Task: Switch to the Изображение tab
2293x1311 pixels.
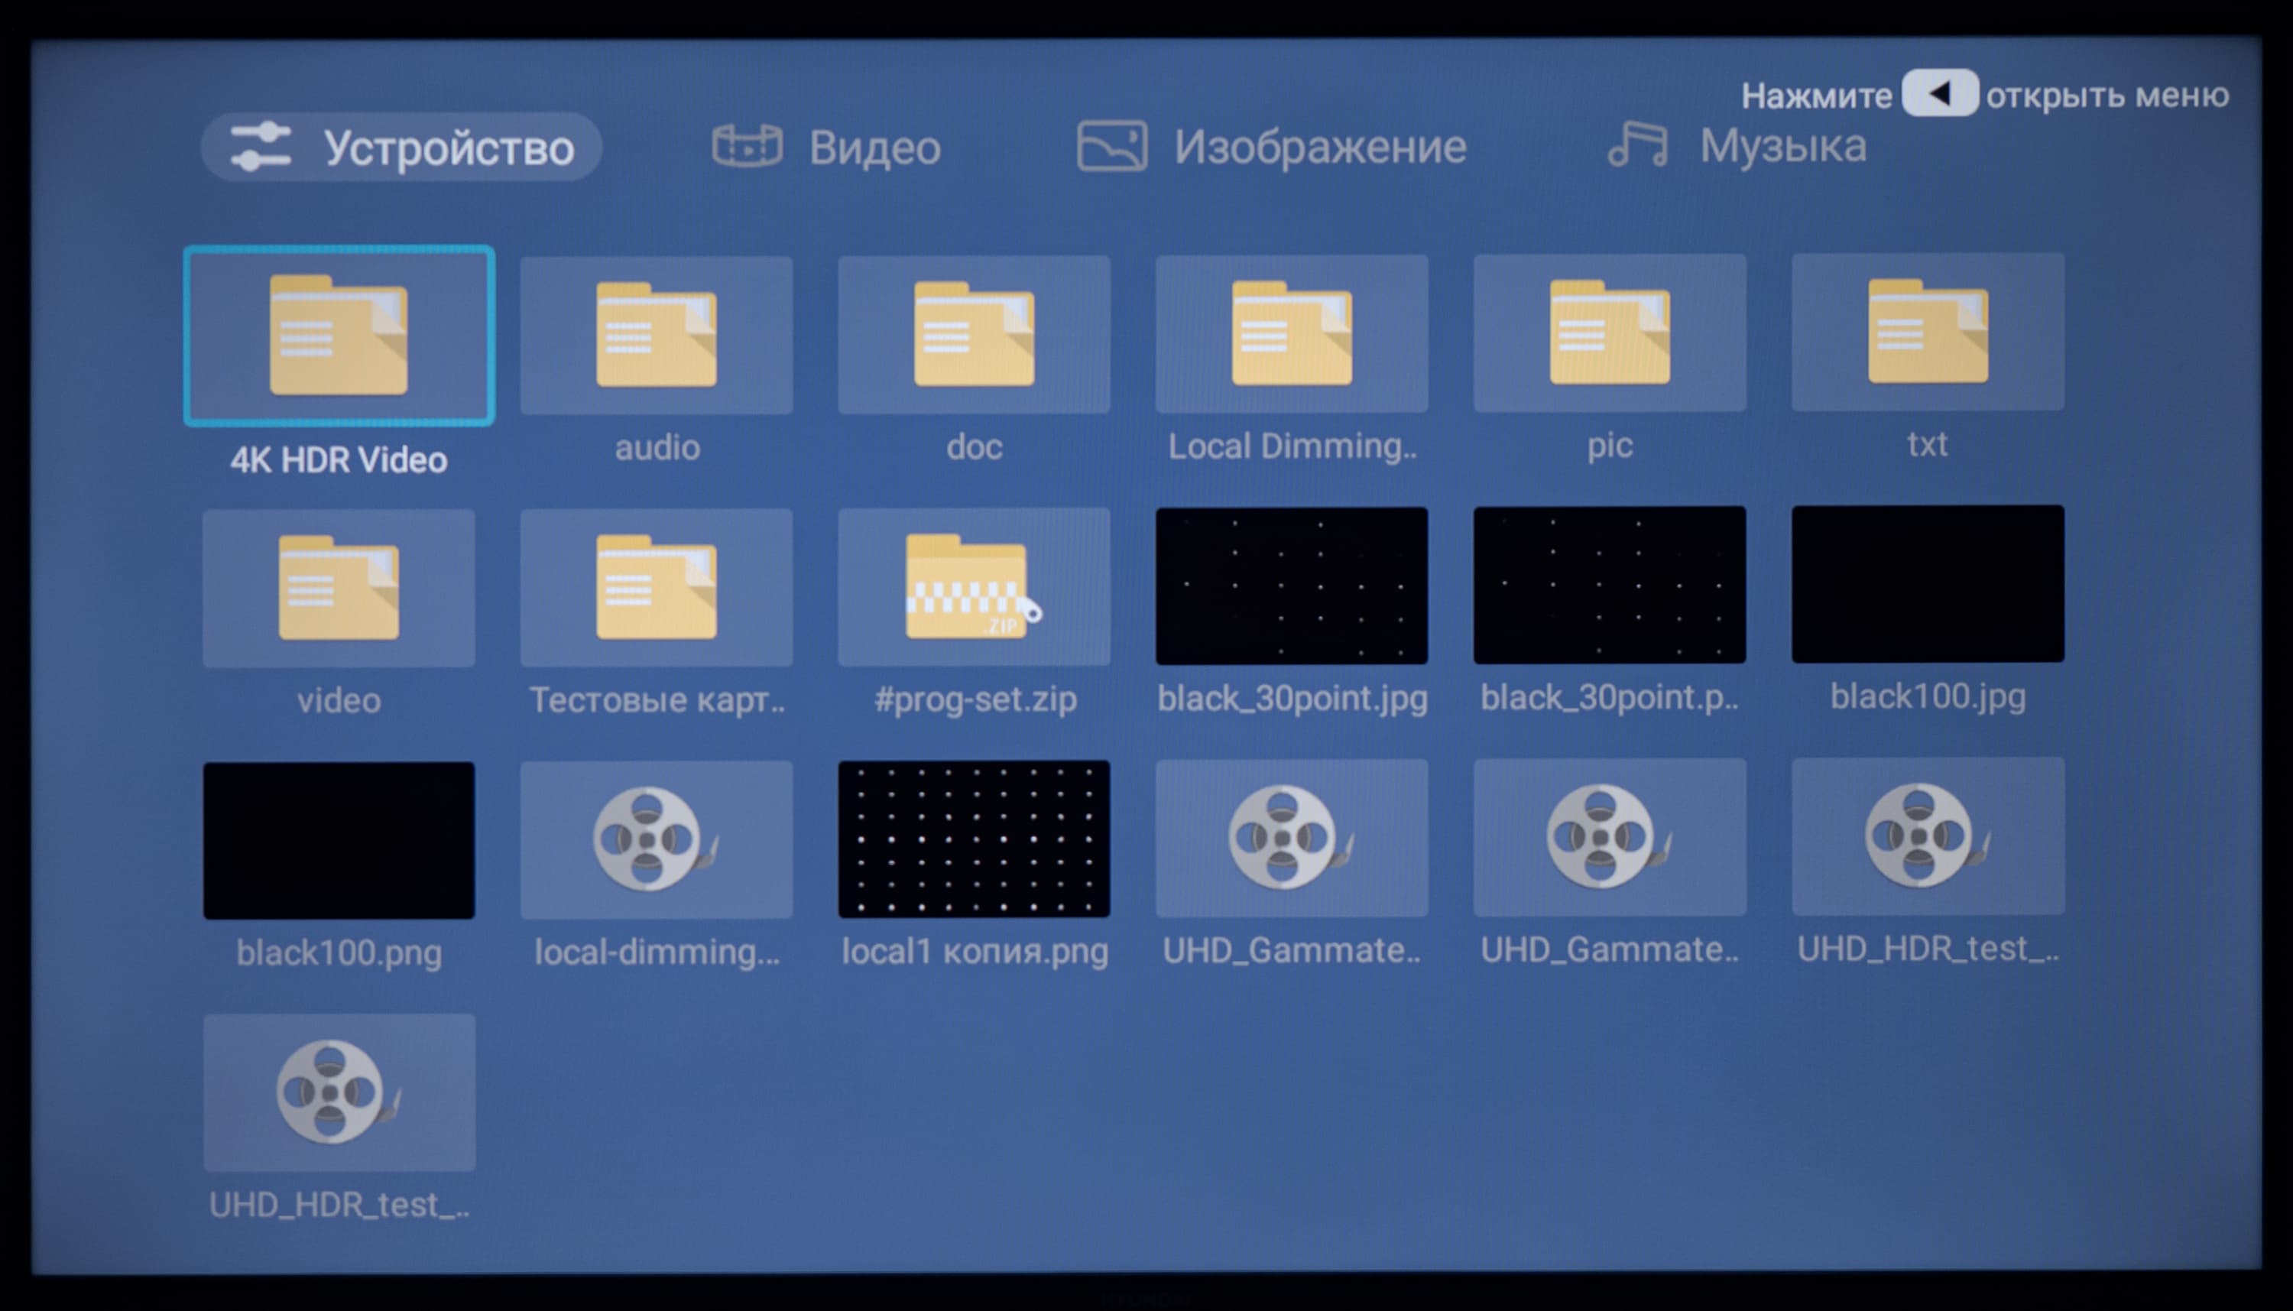Action: (1272, 147)
